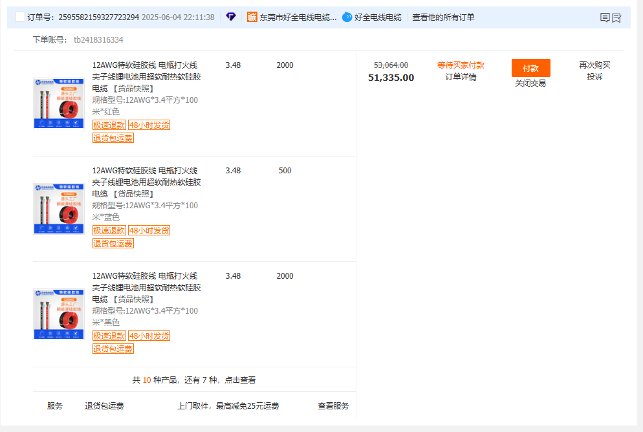Click 48小时发货 tag in the 黑色 row

pos(149,336)
